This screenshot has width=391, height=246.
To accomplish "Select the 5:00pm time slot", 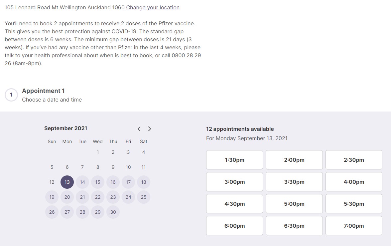I will point(294,204).
